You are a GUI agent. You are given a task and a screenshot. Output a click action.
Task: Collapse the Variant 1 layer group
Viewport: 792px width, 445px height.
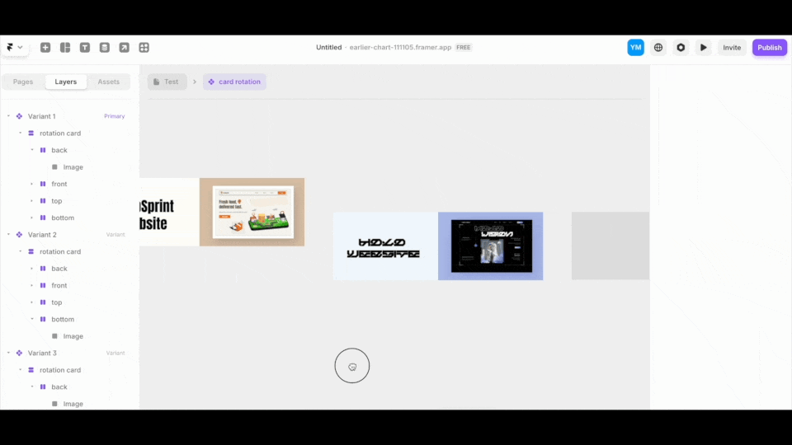(8, 116)
